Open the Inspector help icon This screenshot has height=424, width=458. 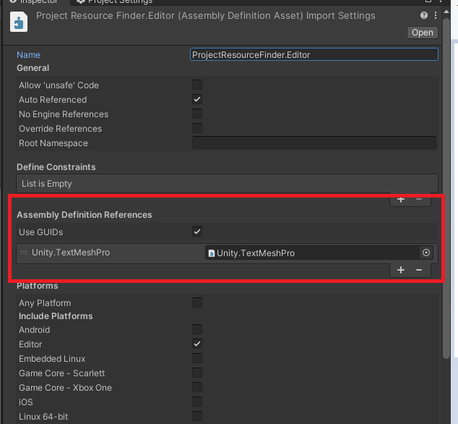(424, 15)
